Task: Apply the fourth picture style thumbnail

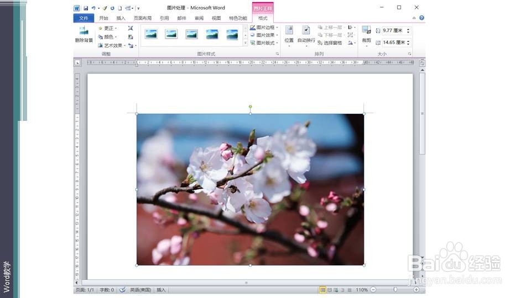Action: [212, 34]
